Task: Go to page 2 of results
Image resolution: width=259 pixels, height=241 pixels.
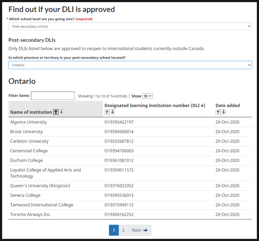Action: (123, 230)
